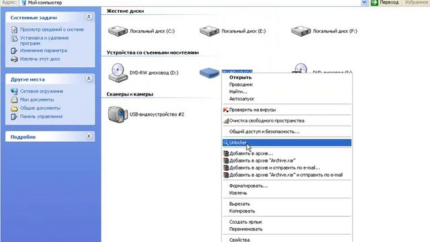Select add to Archive.rar and e-mail item
The image size is (430, 242).
(287, 175)
